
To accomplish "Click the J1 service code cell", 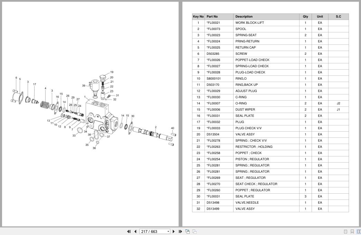I will pos(339,110).
